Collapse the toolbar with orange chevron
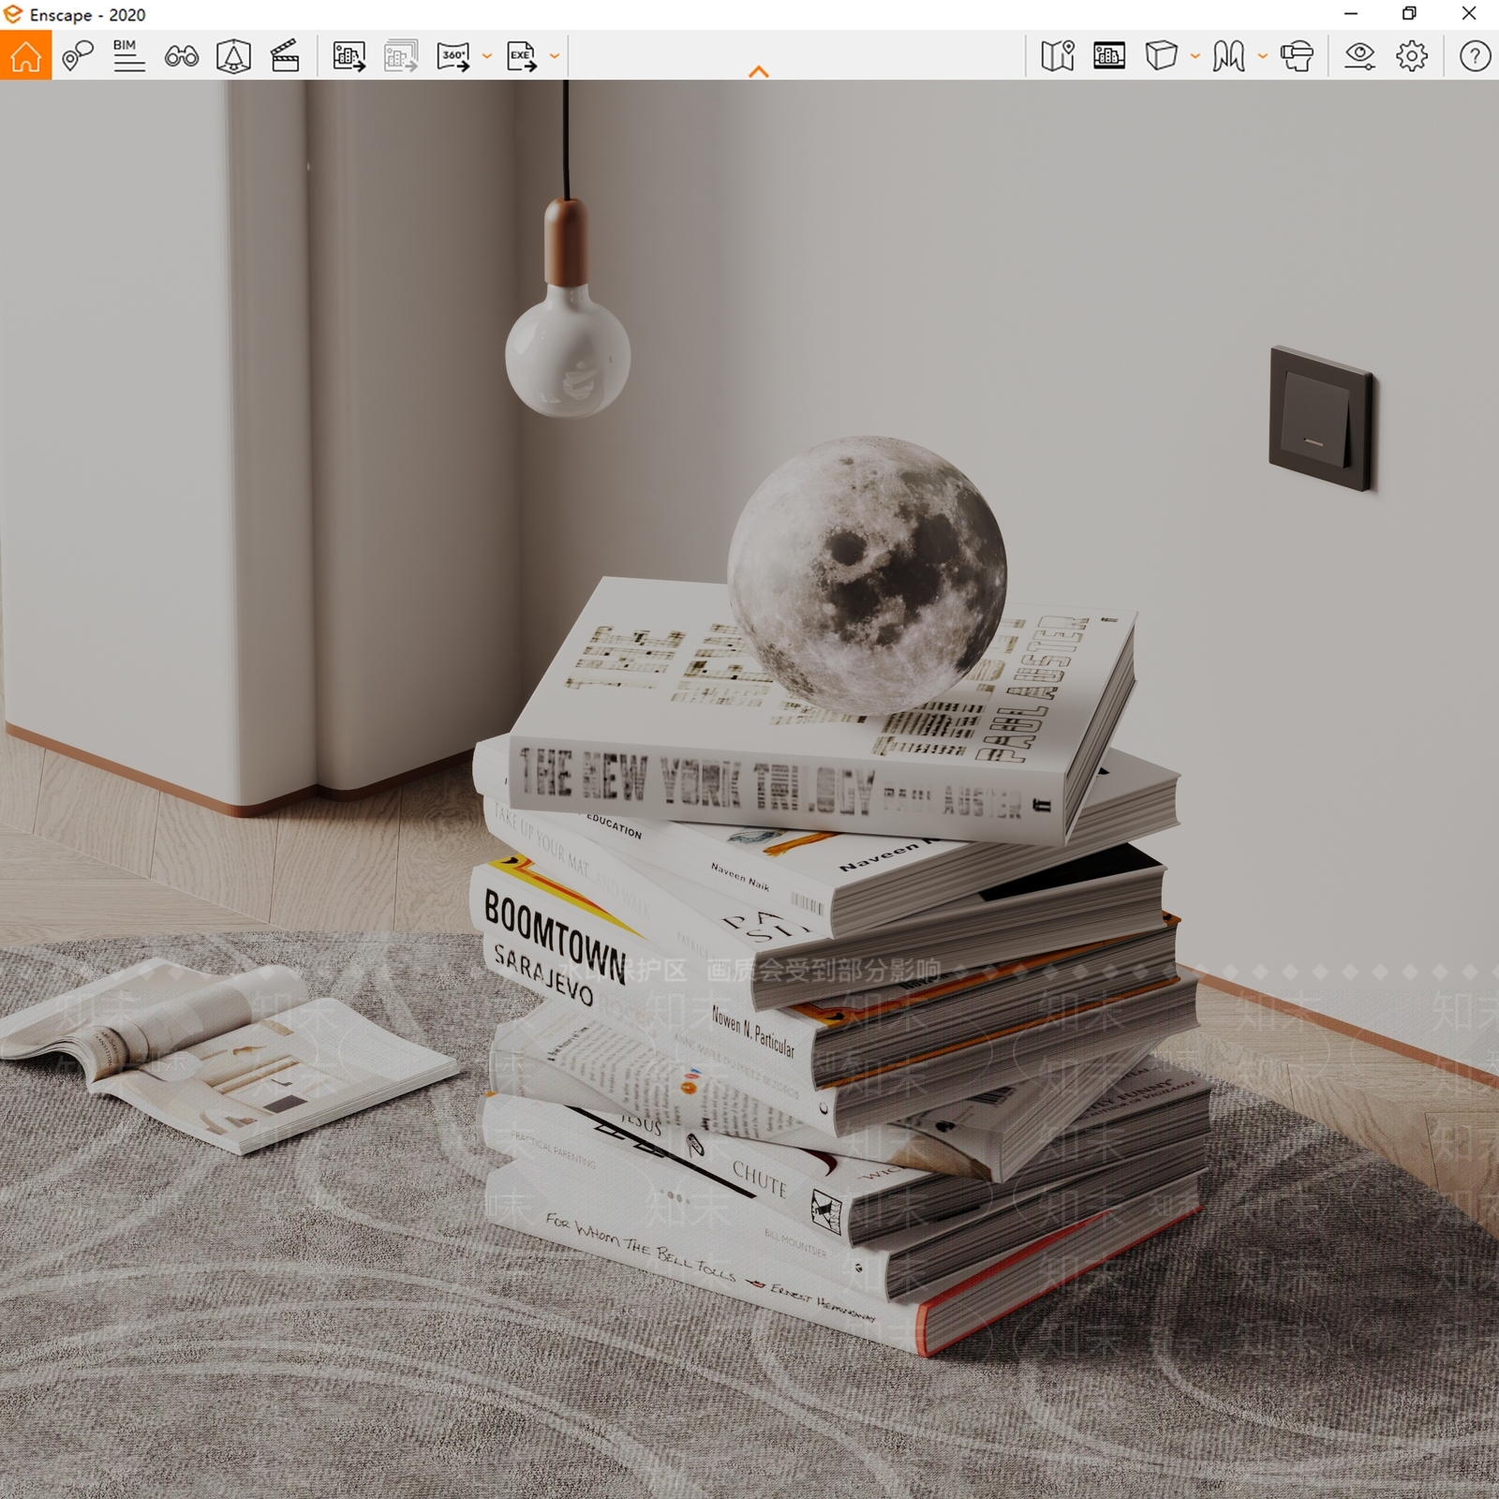The width and height of the screenshot is (1499, 1499). point(759,71)
